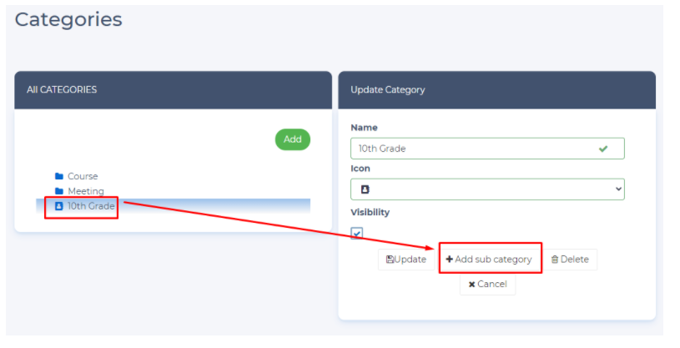Click the Icon dropdown chevron arrow
680x348 pixels.
[617, 189]
